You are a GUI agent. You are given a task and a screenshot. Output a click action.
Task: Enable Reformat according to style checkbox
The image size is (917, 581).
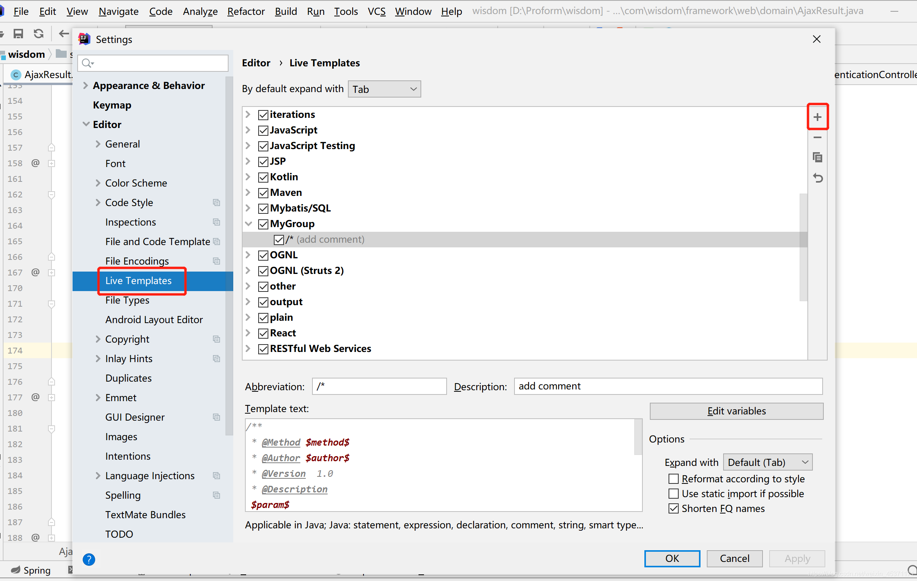(x=673, y=479)
